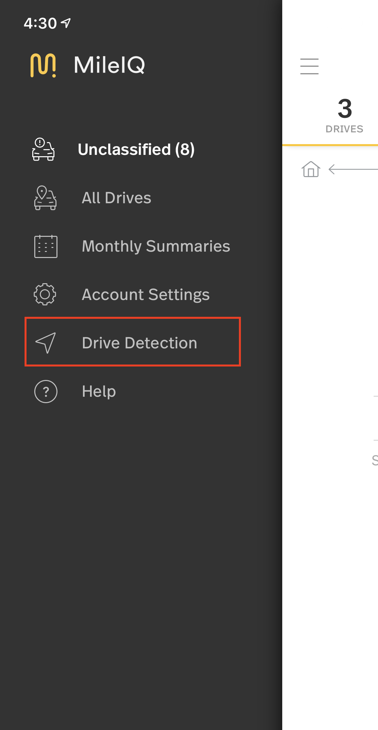Tap the left arrow beside home icon
378x730 pixels.
pos(353,169)
